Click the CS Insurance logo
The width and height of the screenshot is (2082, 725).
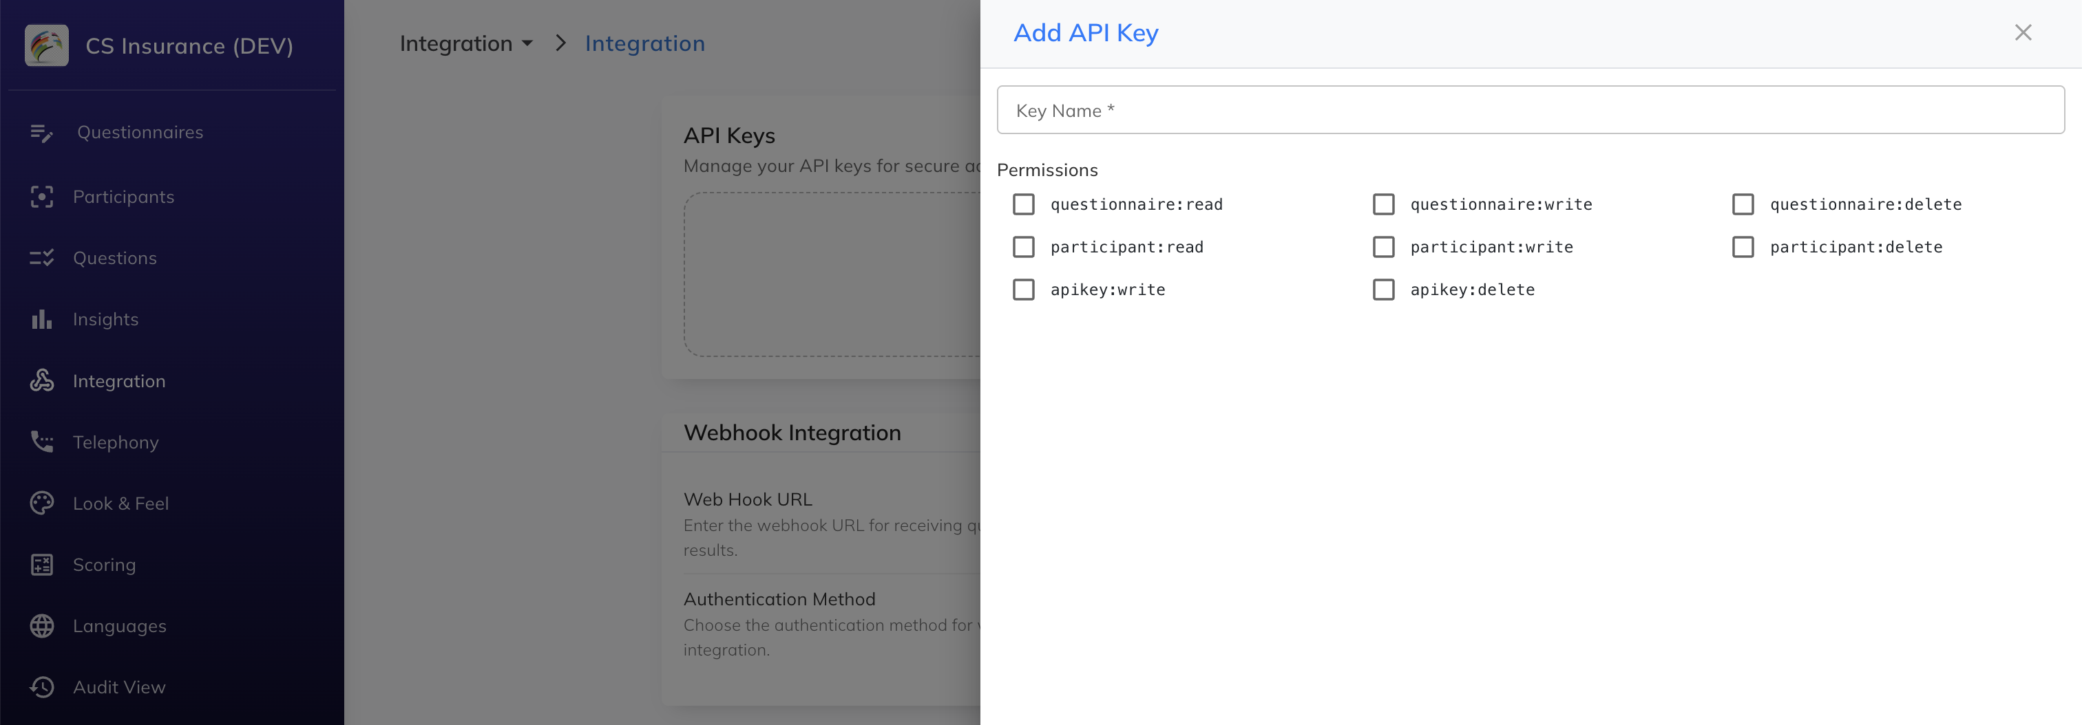47,45
